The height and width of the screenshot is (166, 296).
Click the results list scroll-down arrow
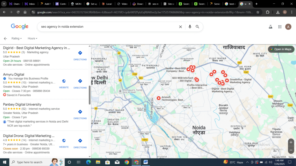90,156
